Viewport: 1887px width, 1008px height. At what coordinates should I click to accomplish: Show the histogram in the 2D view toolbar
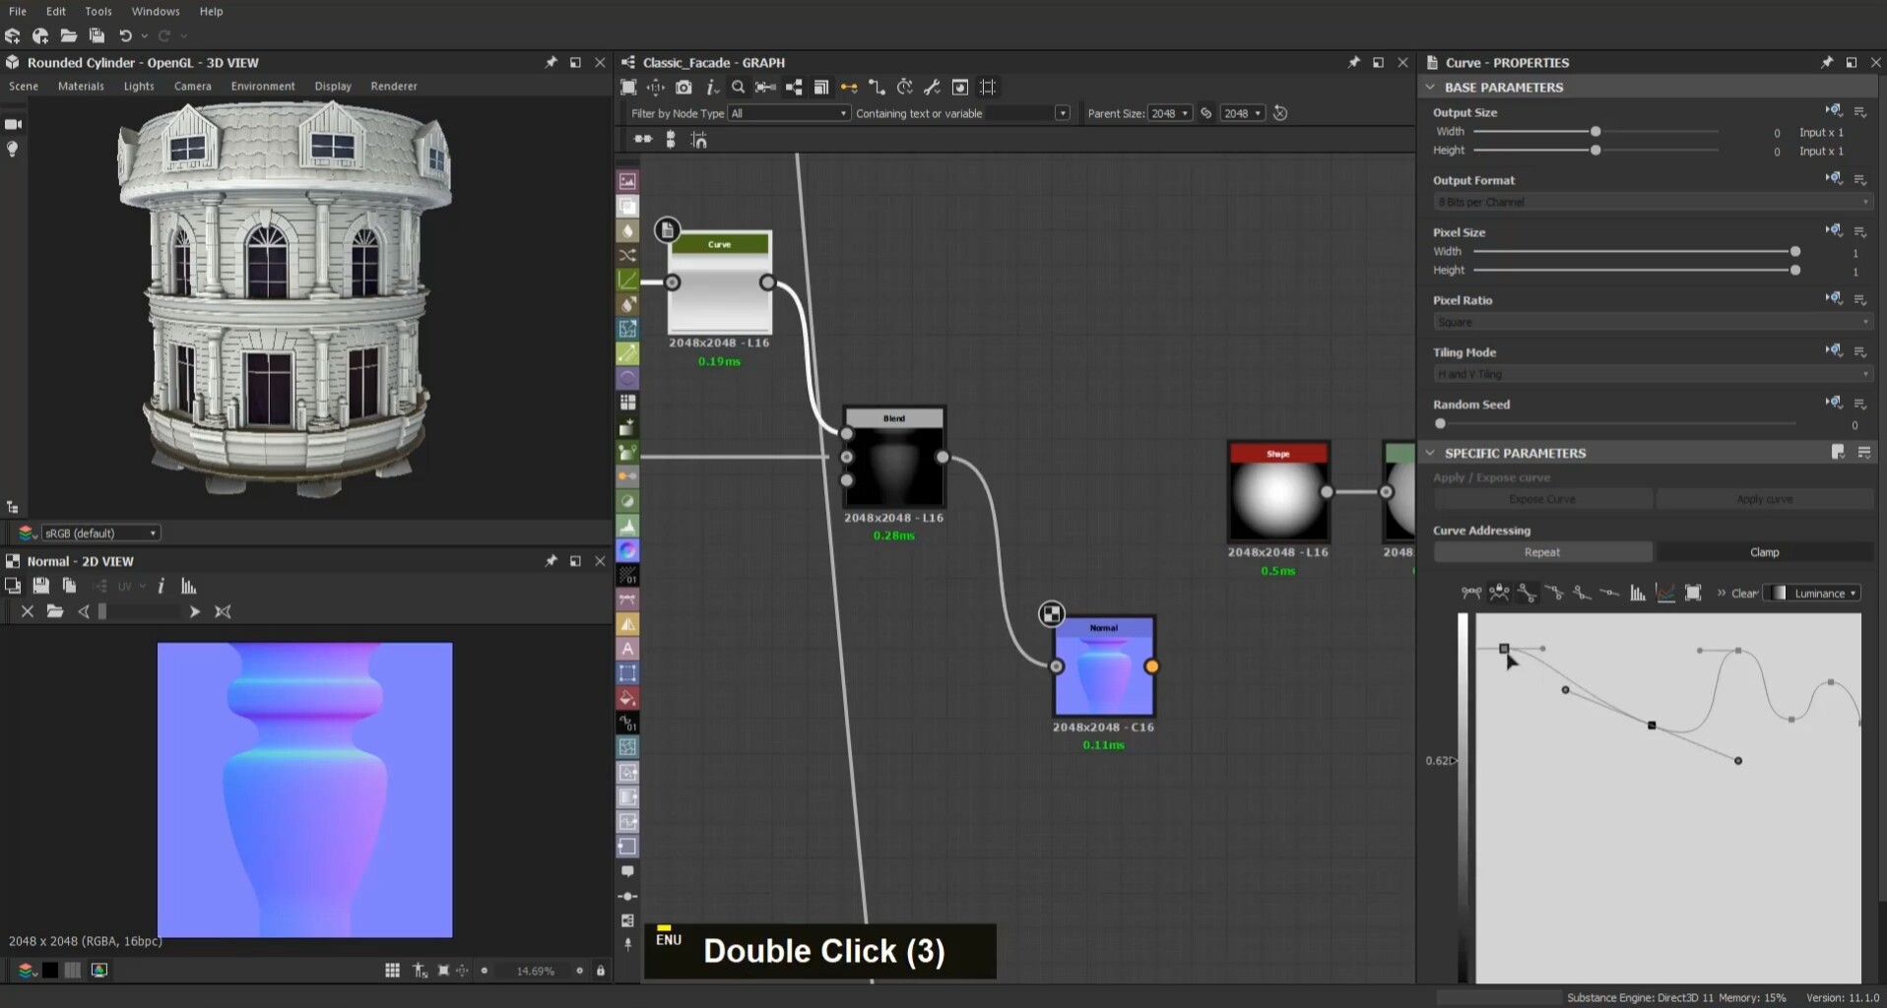point(189,587)
